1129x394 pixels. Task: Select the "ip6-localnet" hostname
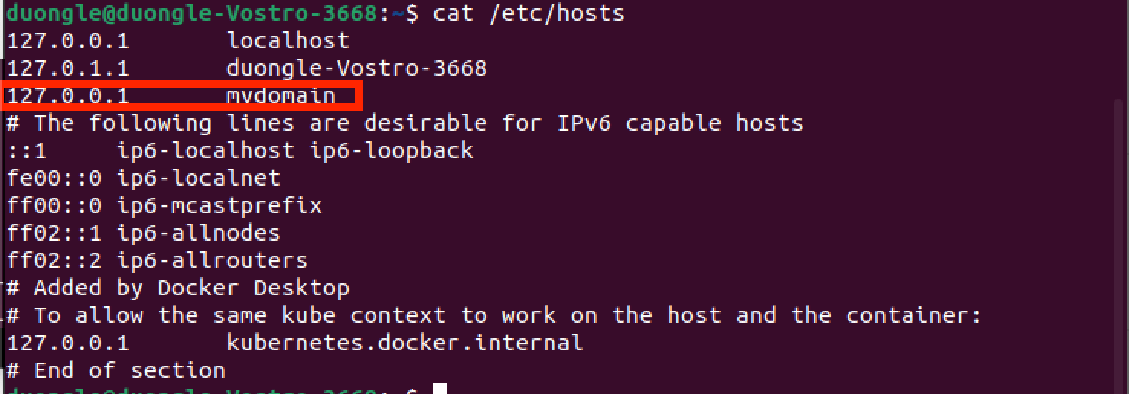199,178
